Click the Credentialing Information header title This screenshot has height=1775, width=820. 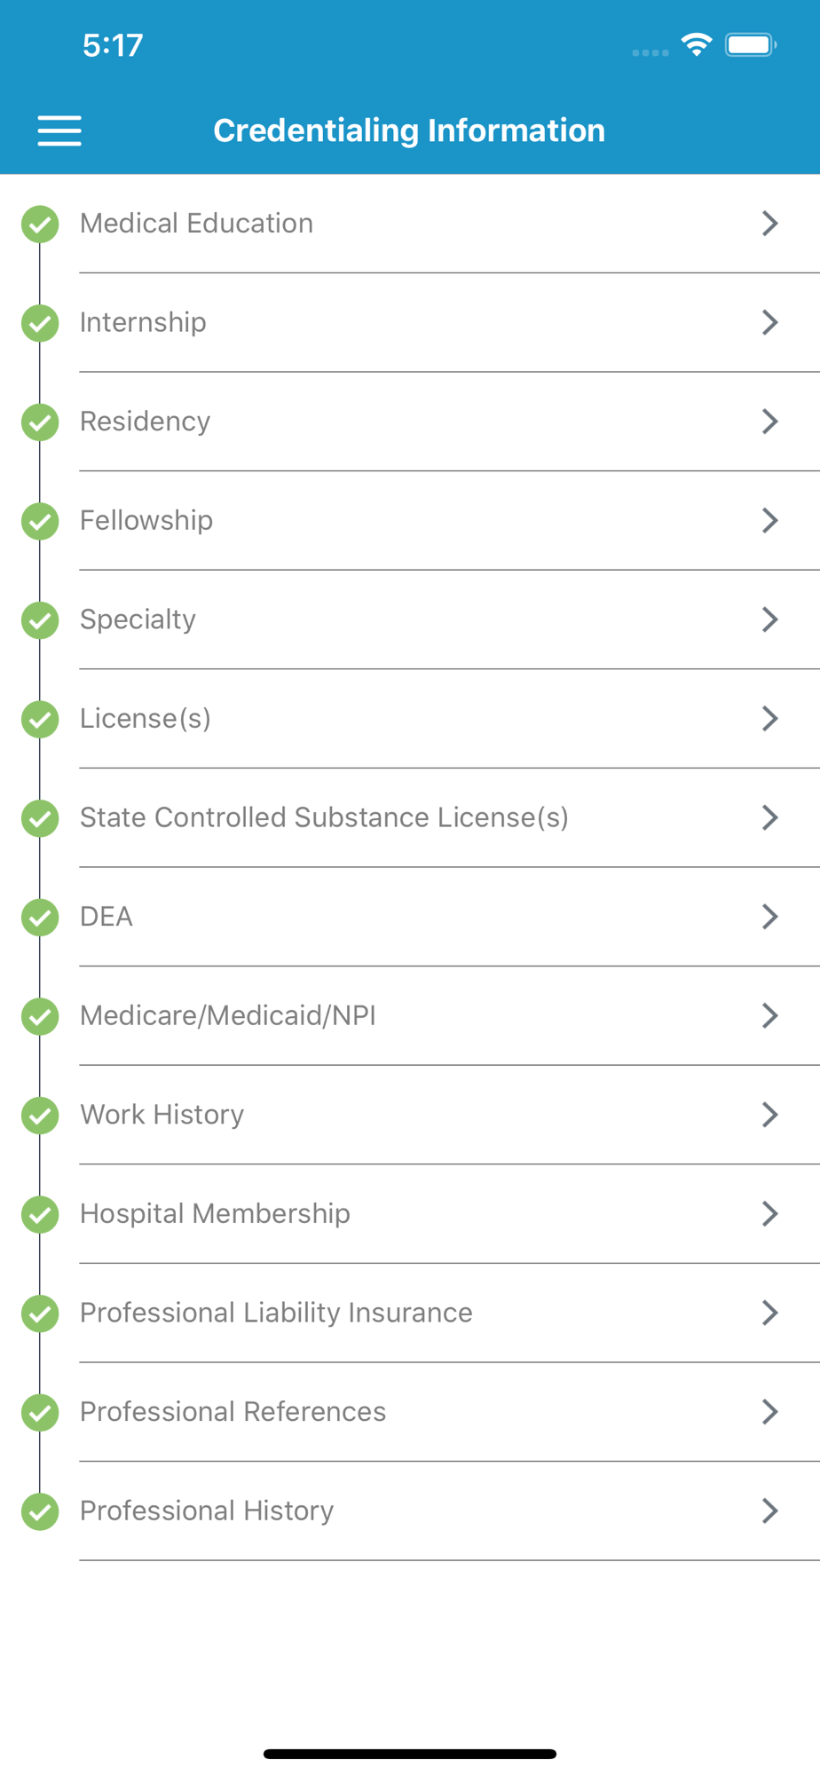409,130
